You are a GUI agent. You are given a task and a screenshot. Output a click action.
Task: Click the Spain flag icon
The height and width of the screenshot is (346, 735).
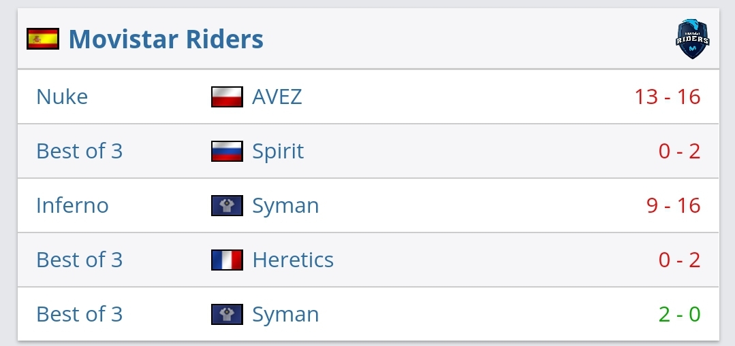point(43,39)
